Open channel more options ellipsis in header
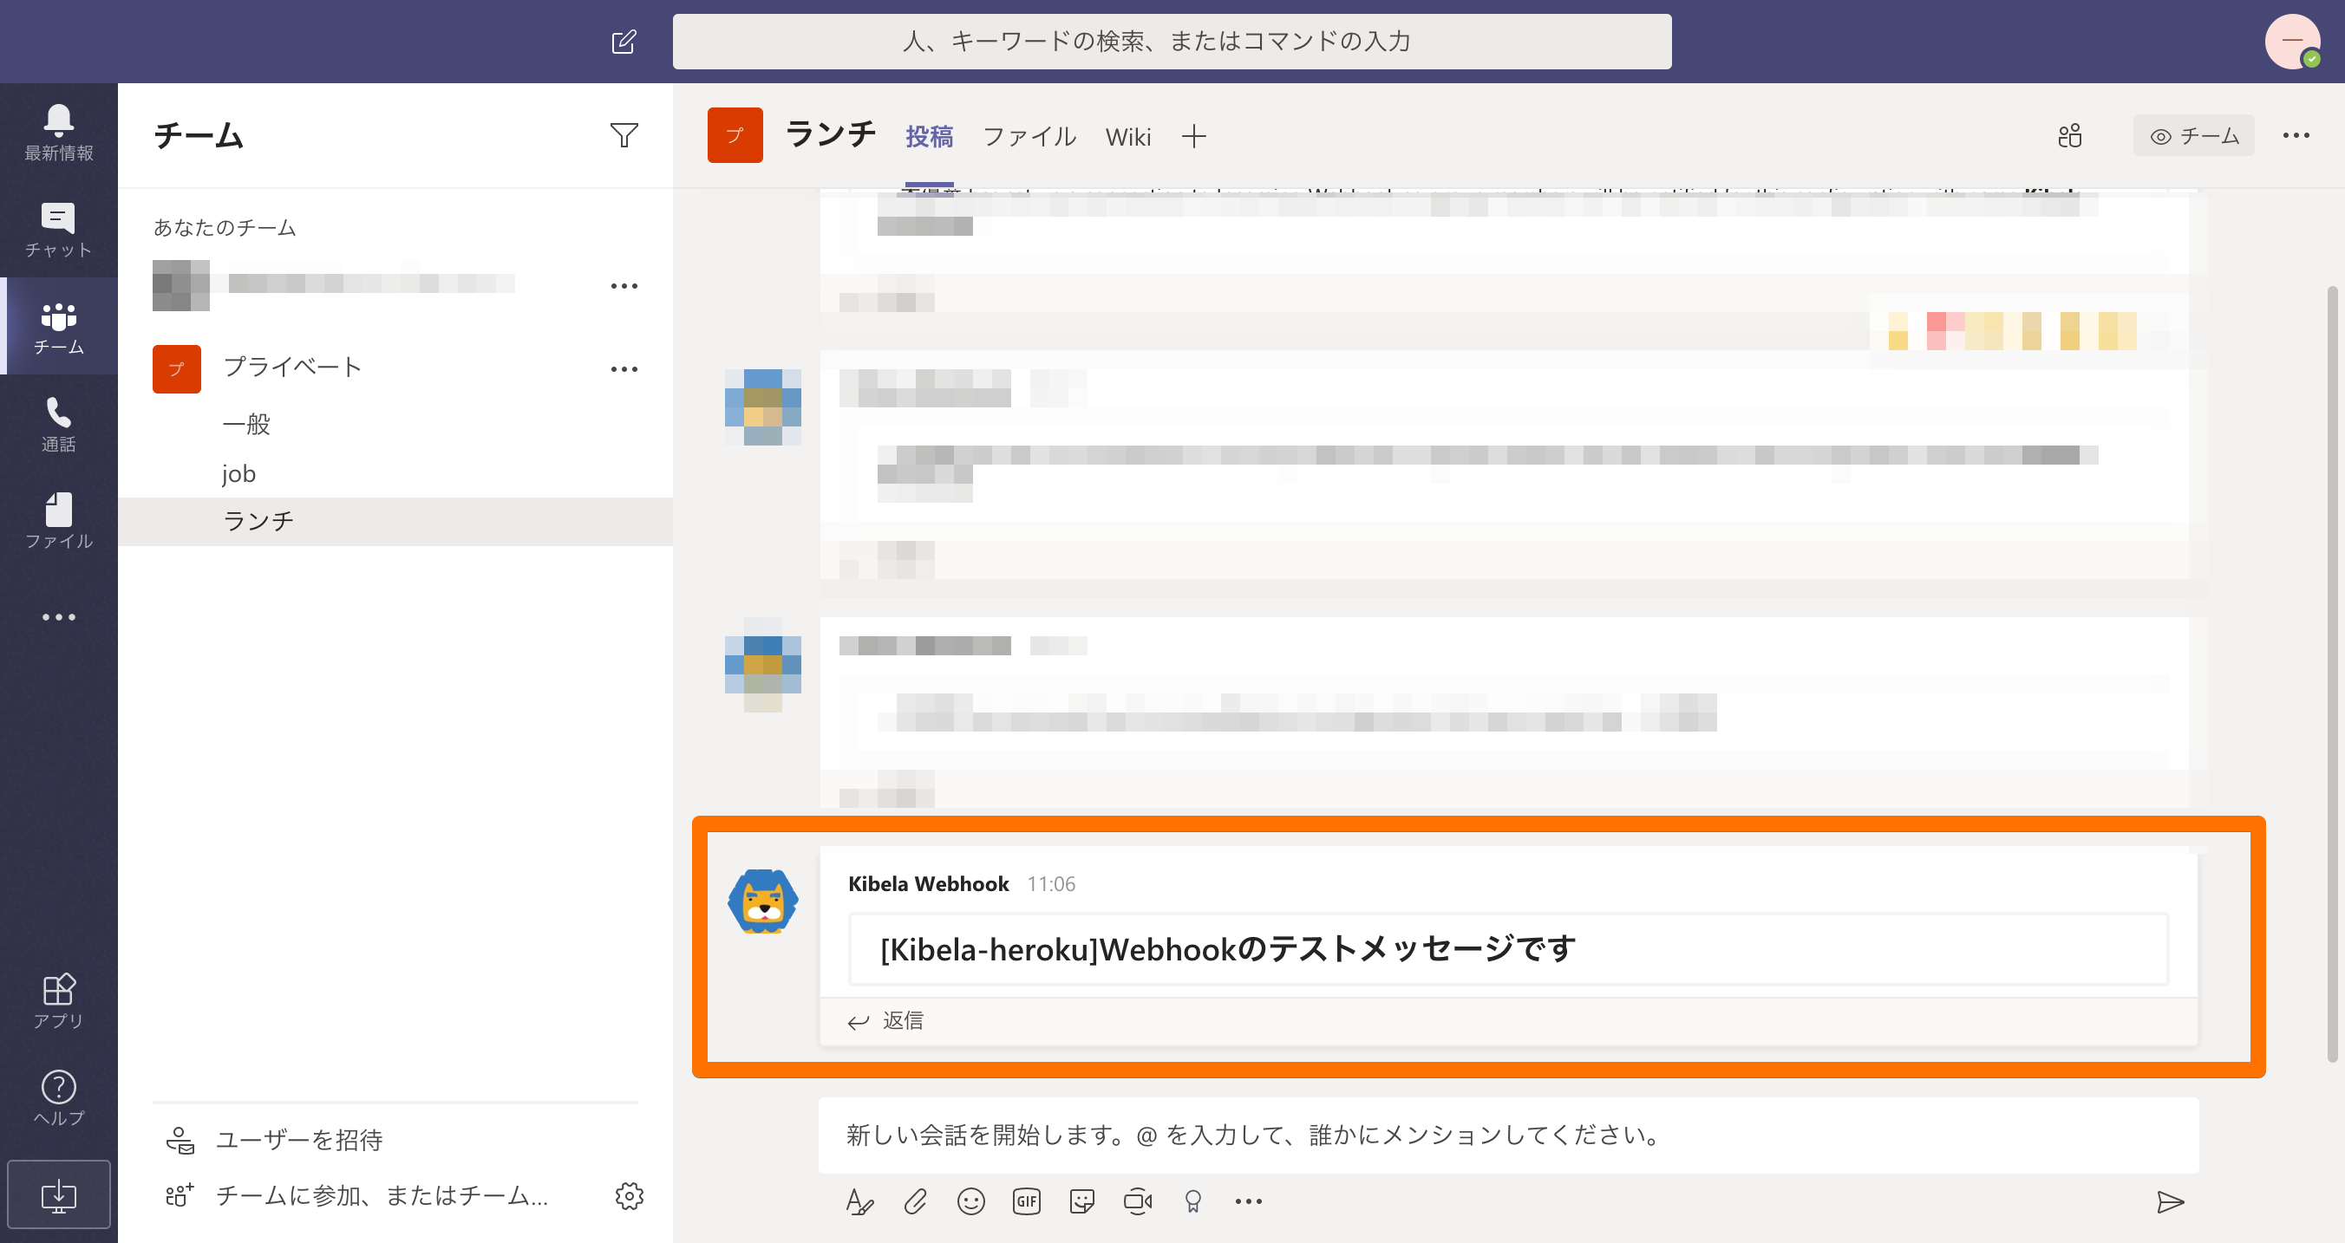This screenshot has height=1243, width=2345. 2295,135
